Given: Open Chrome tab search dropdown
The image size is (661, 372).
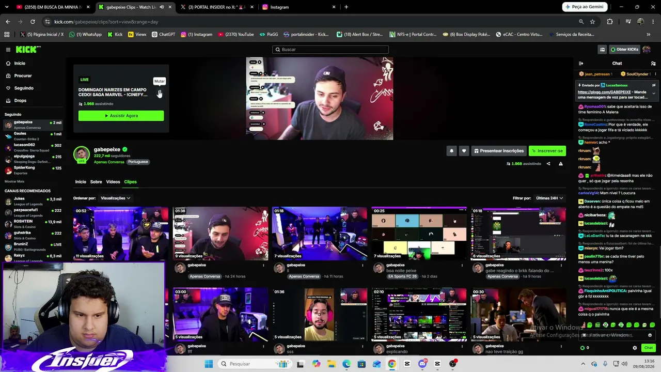Looking at the screenshot, I should click(8, 7).
